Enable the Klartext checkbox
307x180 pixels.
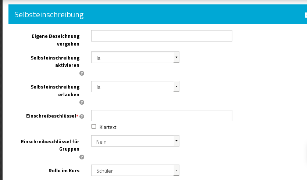[x=94, y=126]
